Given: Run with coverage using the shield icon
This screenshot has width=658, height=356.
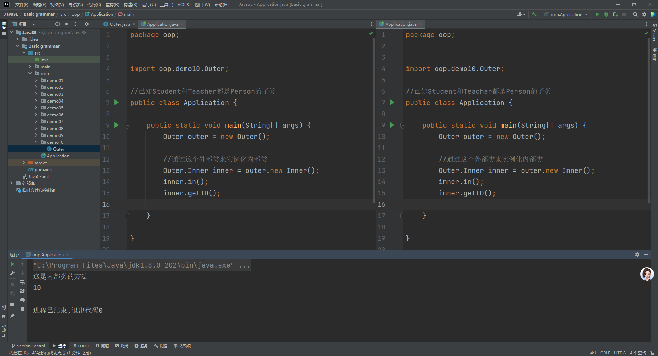Looking at the screenshot, I should [x=615, y=14].
